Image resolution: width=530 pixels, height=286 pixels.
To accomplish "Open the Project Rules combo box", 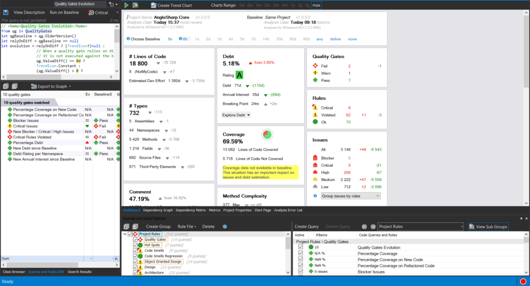I will click(420, 226).
